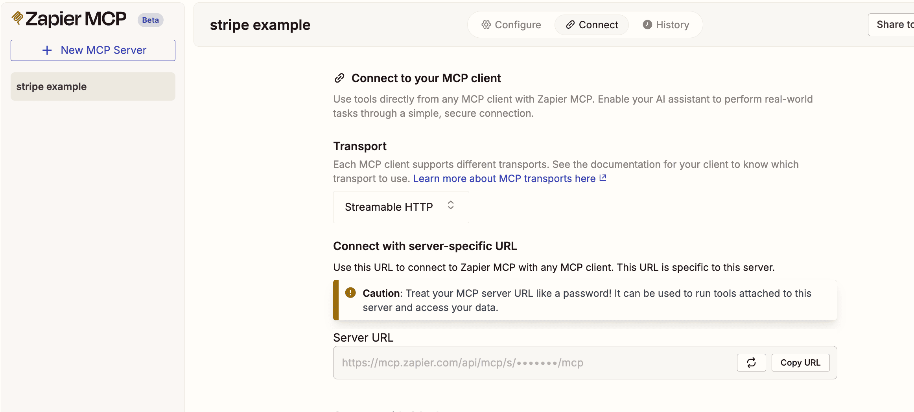Viewport: 914px width, 412px height.
Task: Click the link icon beside Connect heading
Action: (339, 78)
